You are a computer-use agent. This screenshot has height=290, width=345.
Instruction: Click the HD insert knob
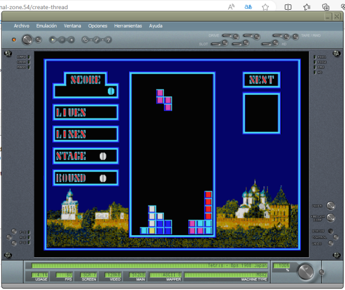click(275, 43)
